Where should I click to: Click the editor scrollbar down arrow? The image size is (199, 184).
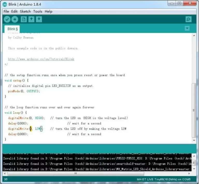[x=194, y=140]
